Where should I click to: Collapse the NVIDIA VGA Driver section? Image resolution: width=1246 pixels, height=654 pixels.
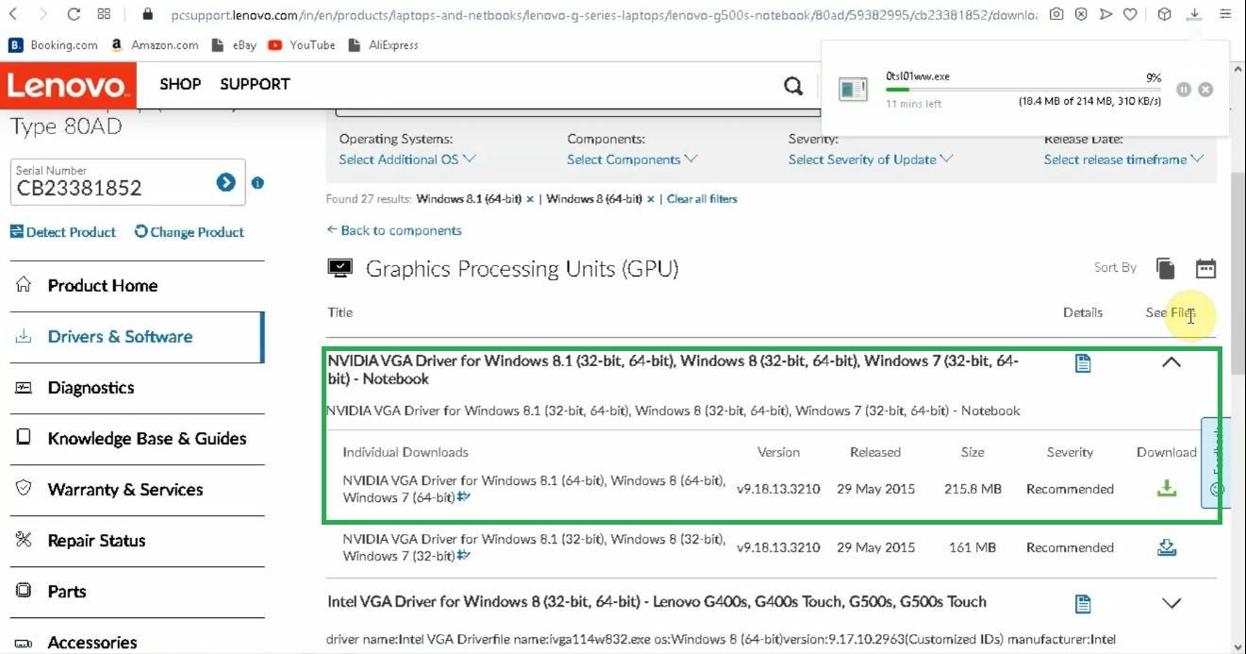click(1171, 361)
